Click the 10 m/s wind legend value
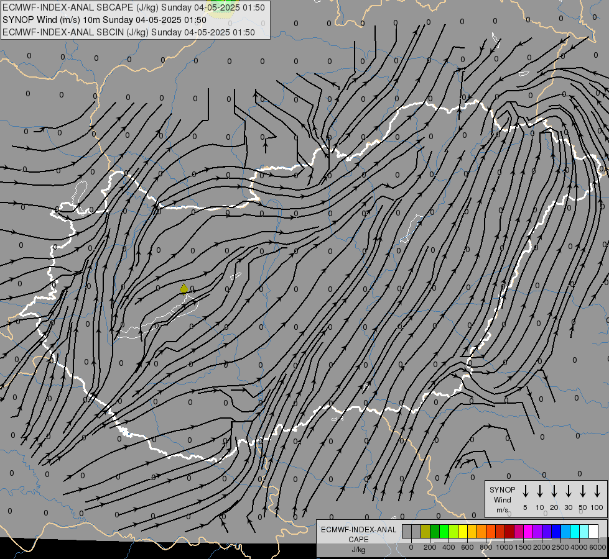 click(540, 507)
